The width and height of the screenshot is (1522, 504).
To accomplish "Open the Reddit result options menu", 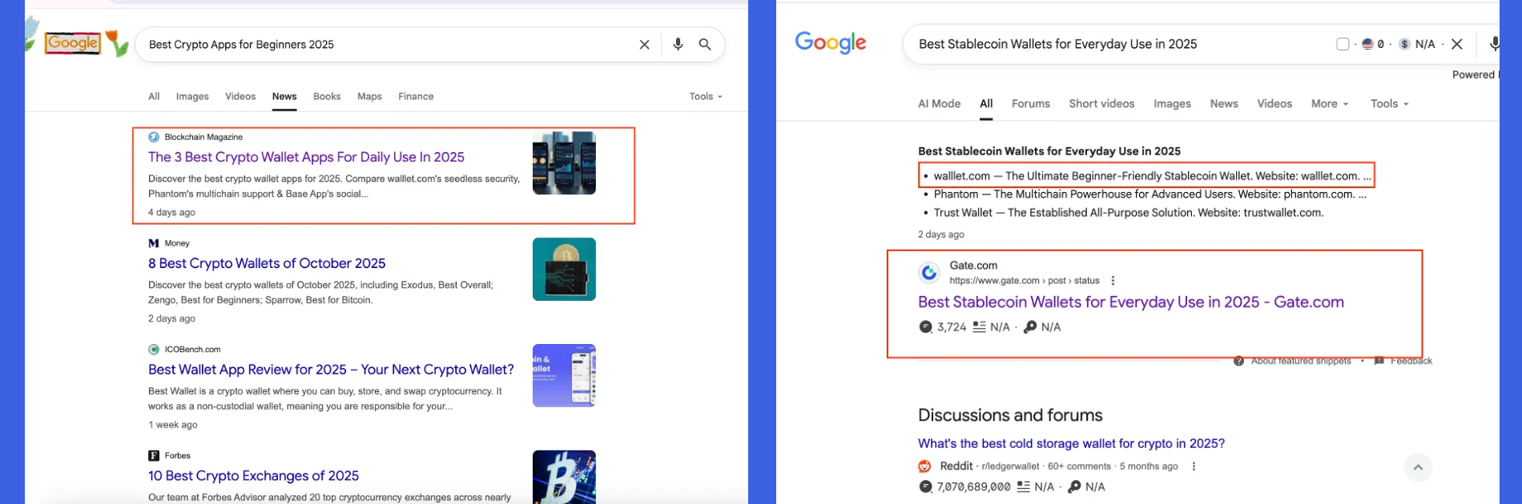I will [1194, 466].
